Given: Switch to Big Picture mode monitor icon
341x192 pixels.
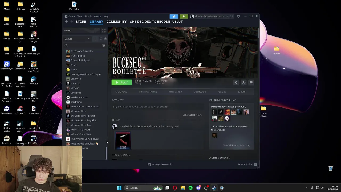Looking at the screenshot, I should (x=238, y=16).
